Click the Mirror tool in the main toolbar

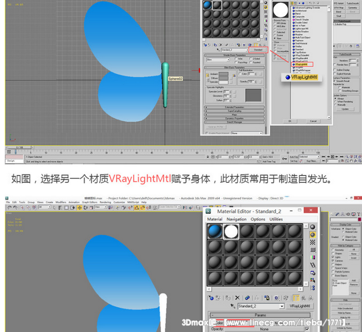185,208
